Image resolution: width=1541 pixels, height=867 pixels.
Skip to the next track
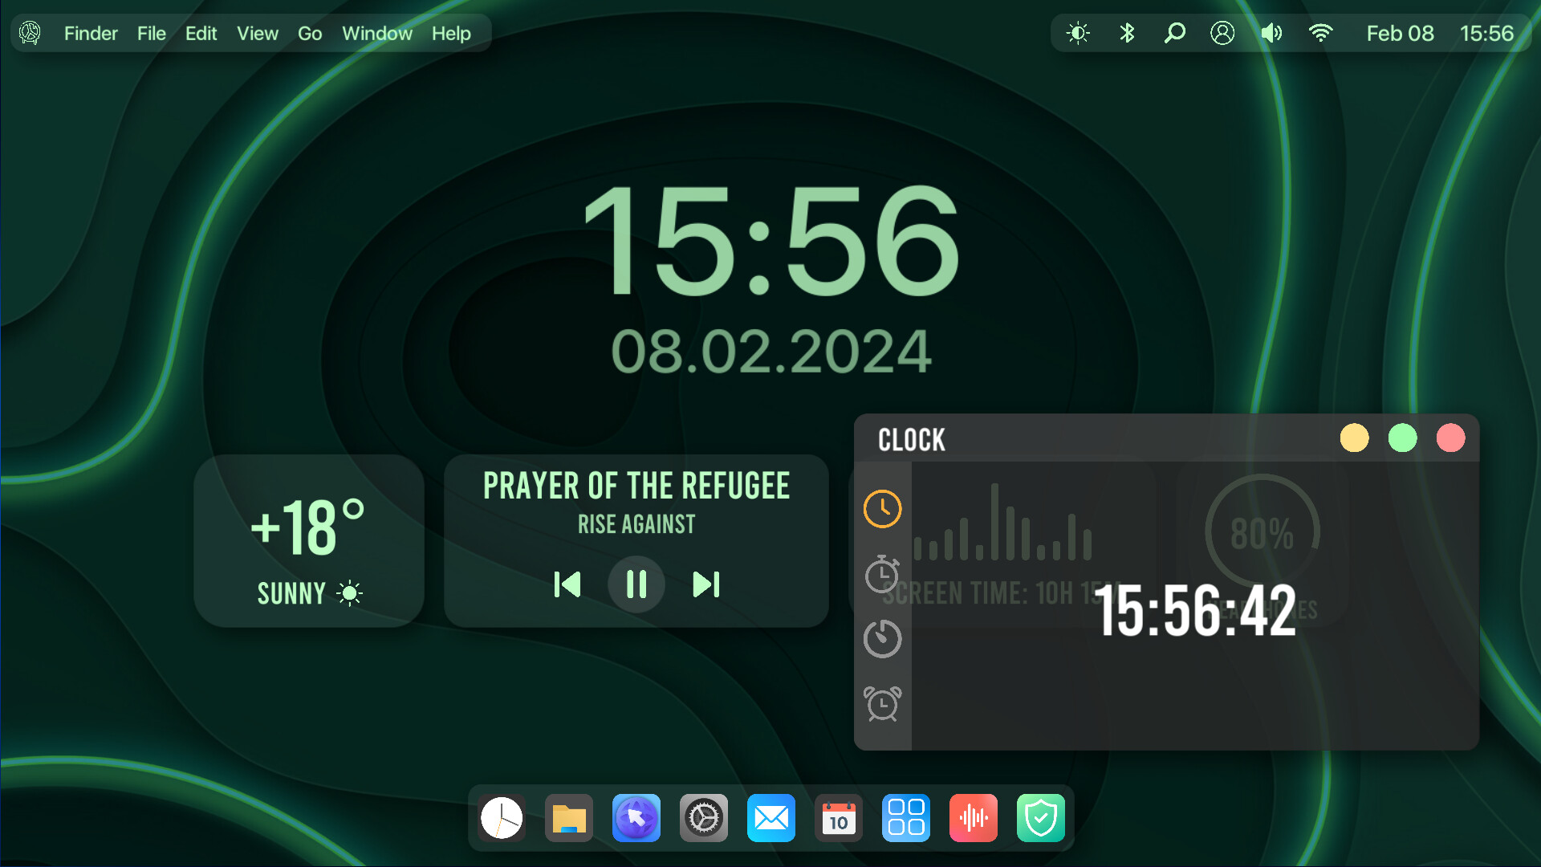tap(705, 584)
